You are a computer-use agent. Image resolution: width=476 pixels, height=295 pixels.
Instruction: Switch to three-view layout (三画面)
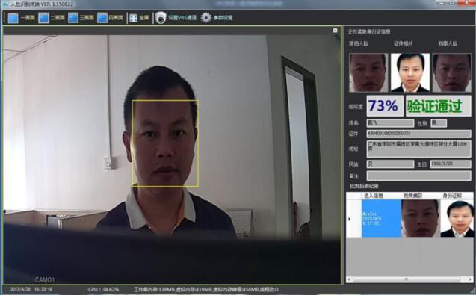pyautogui.click(x=81, y=18)
